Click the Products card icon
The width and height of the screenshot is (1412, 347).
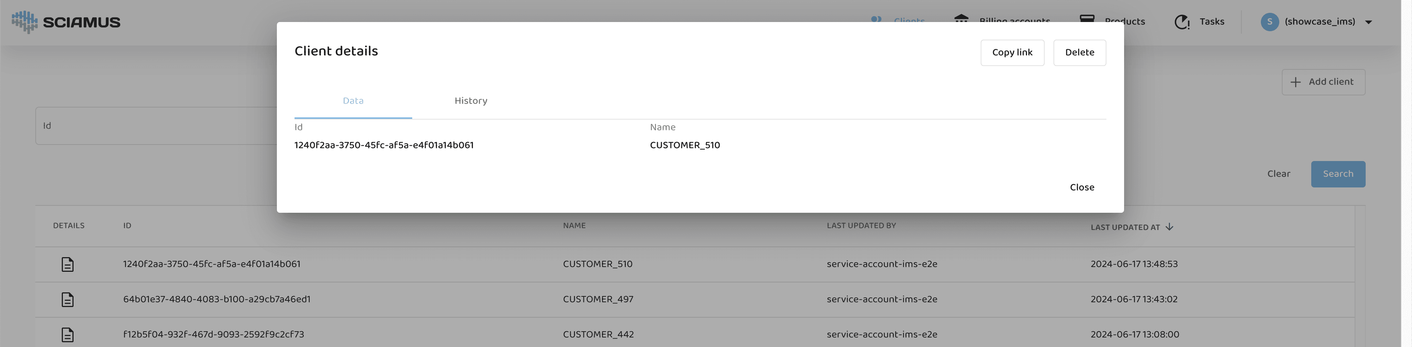1087,19
